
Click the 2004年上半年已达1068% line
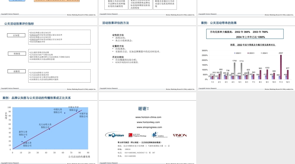point(250,37)
